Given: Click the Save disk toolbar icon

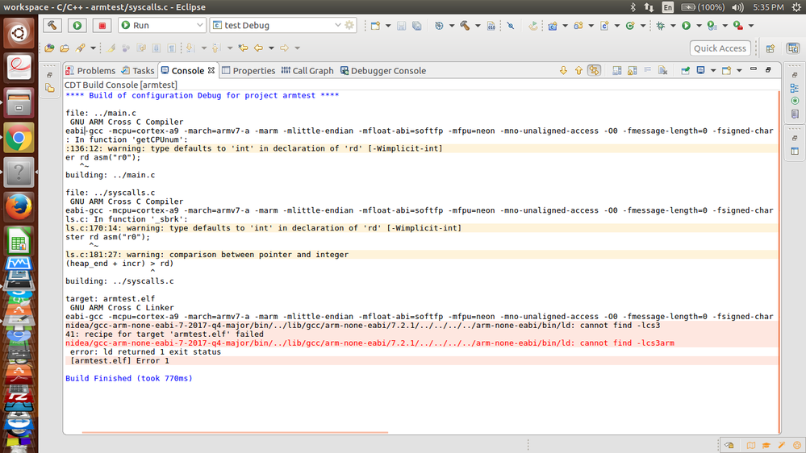Looking at the screenshot, I should tap(402, 26).
